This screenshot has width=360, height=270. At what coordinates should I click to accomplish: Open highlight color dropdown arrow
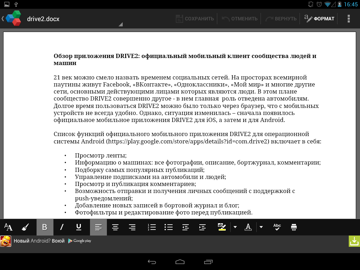pos(235,227)
